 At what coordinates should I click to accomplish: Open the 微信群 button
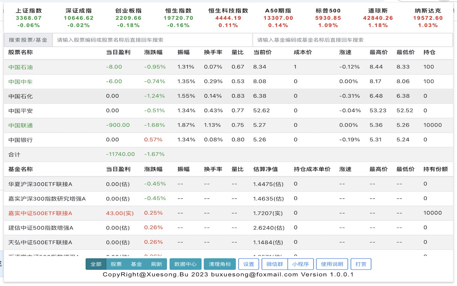tap(275, 264)
